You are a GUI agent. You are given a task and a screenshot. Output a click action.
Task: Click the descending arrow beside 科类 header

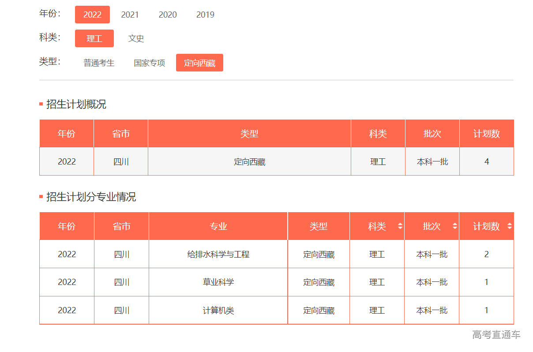400,228
